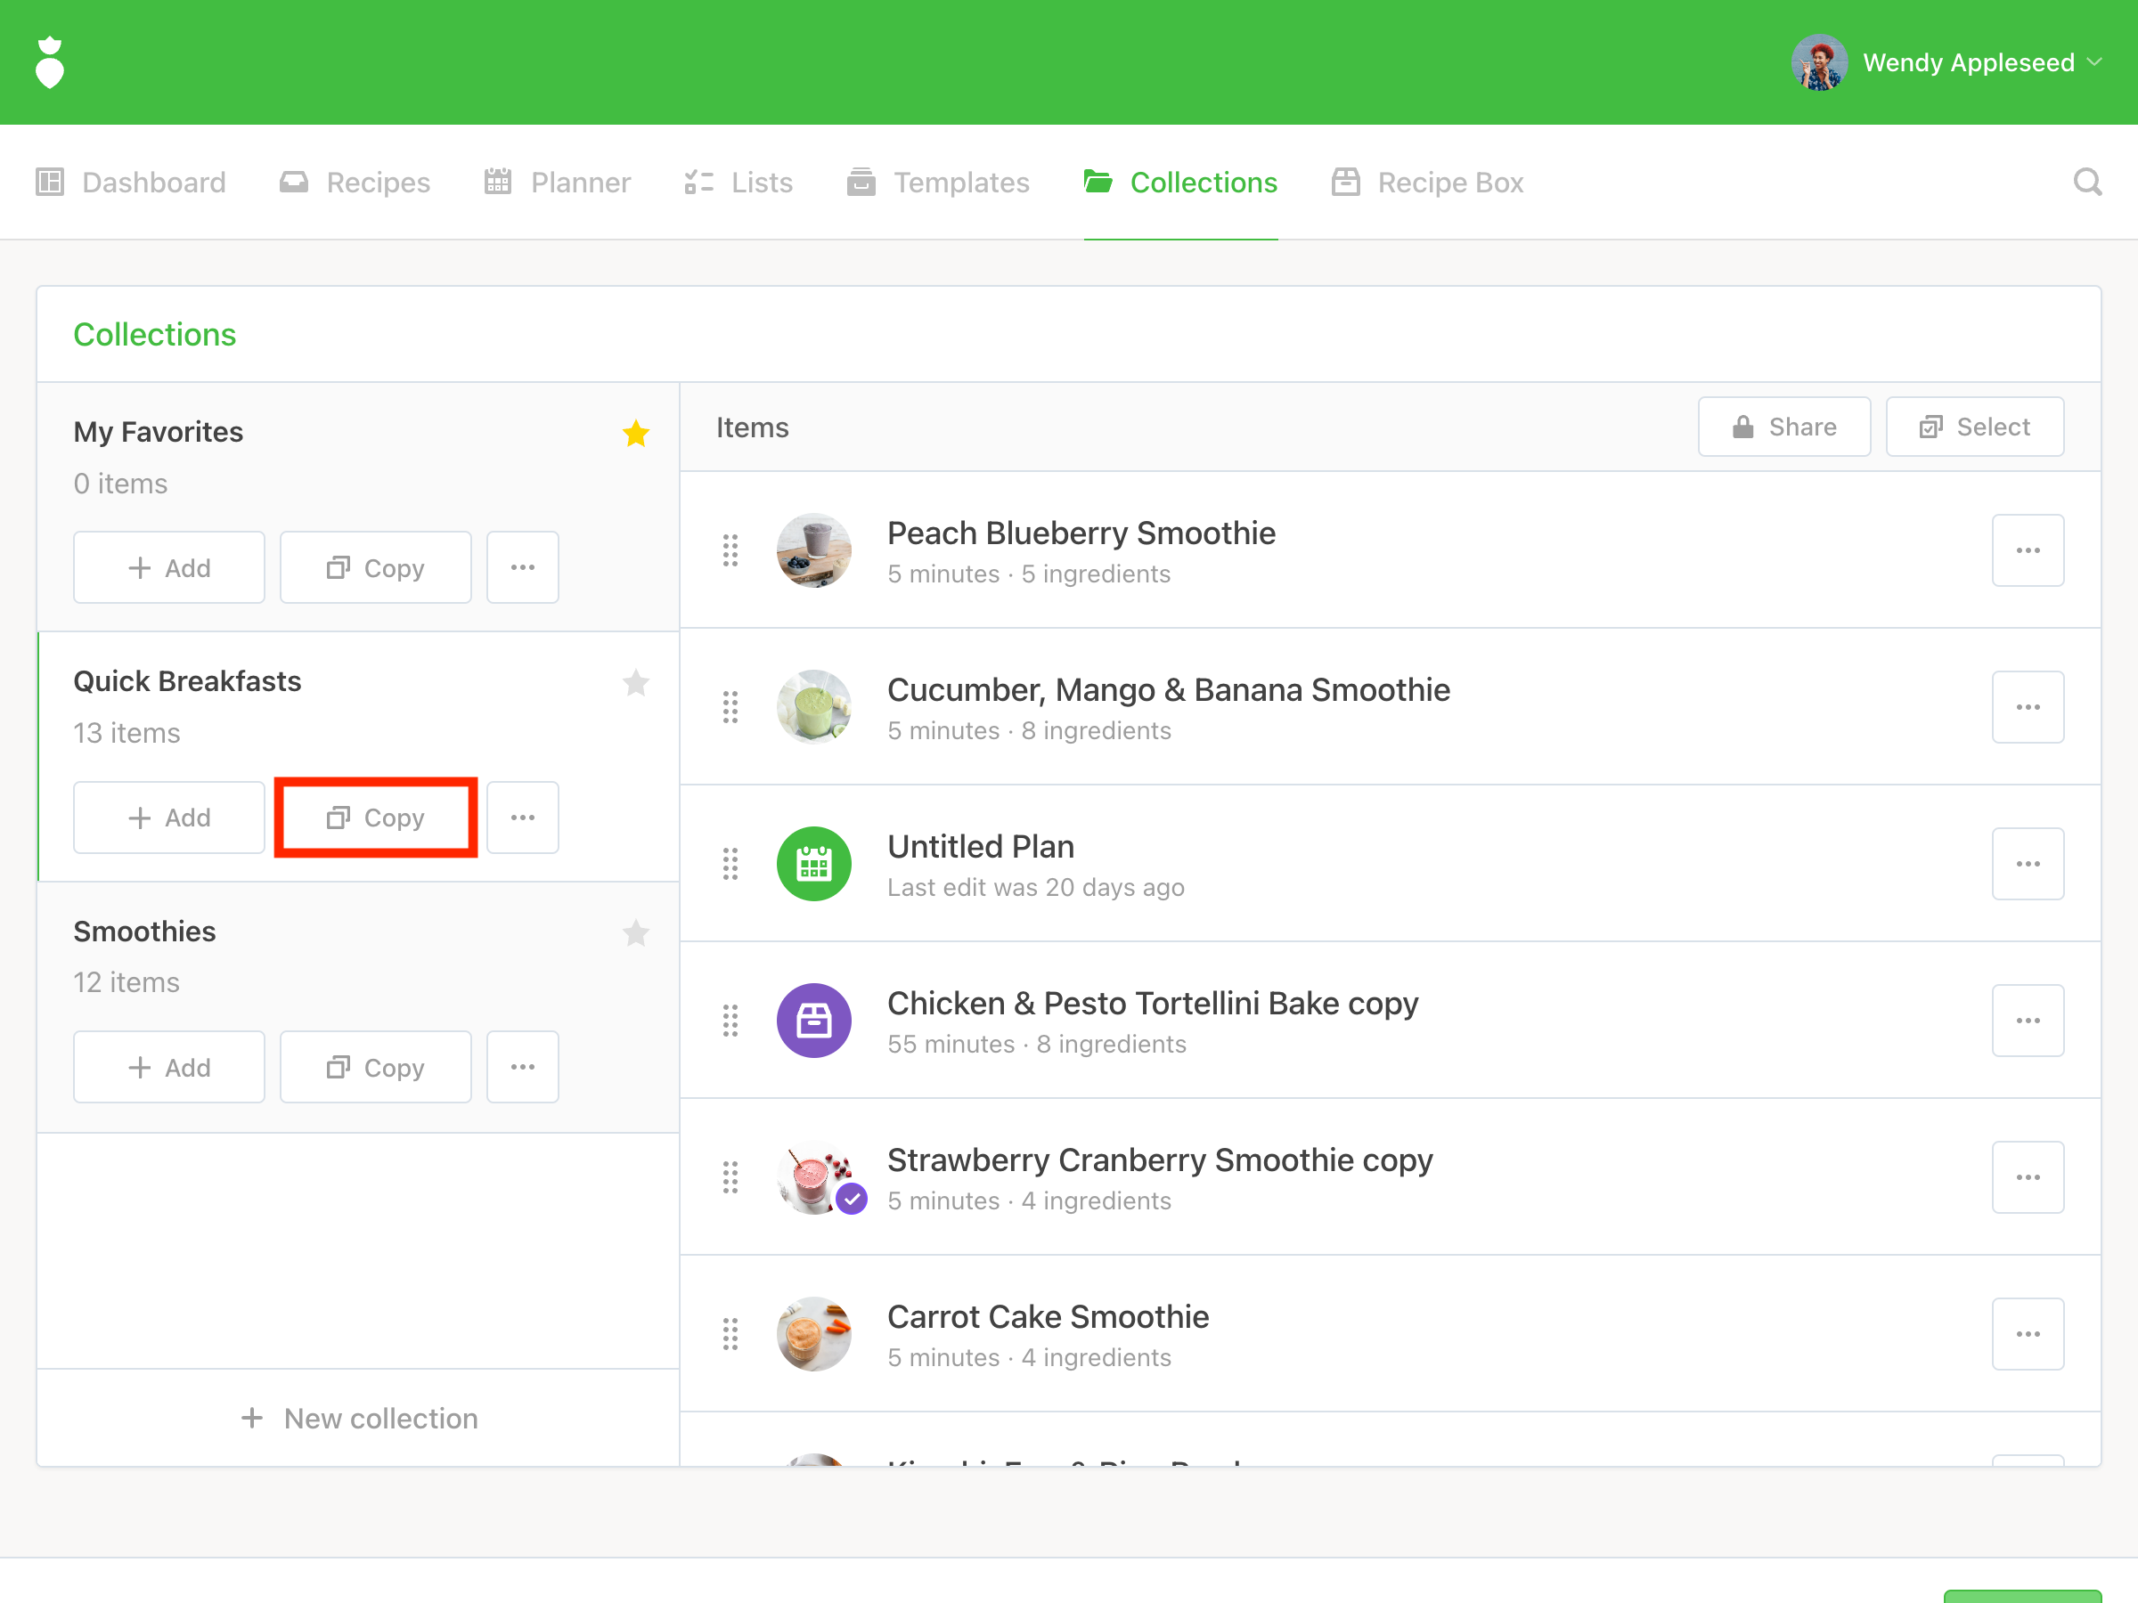Screen dimensions: 2138x1603
Task: Click Wendy Appleseed's profile avatar
Action: click(1818, 63)
